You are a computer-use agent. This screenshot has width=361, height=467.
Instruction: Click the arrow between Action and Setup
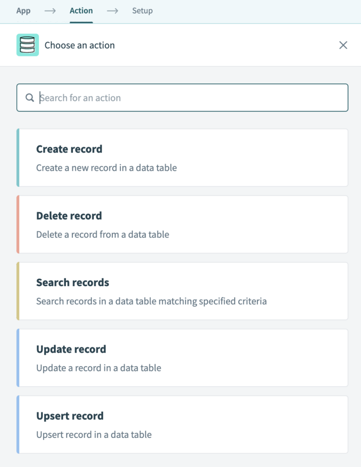tap(112, 10)
